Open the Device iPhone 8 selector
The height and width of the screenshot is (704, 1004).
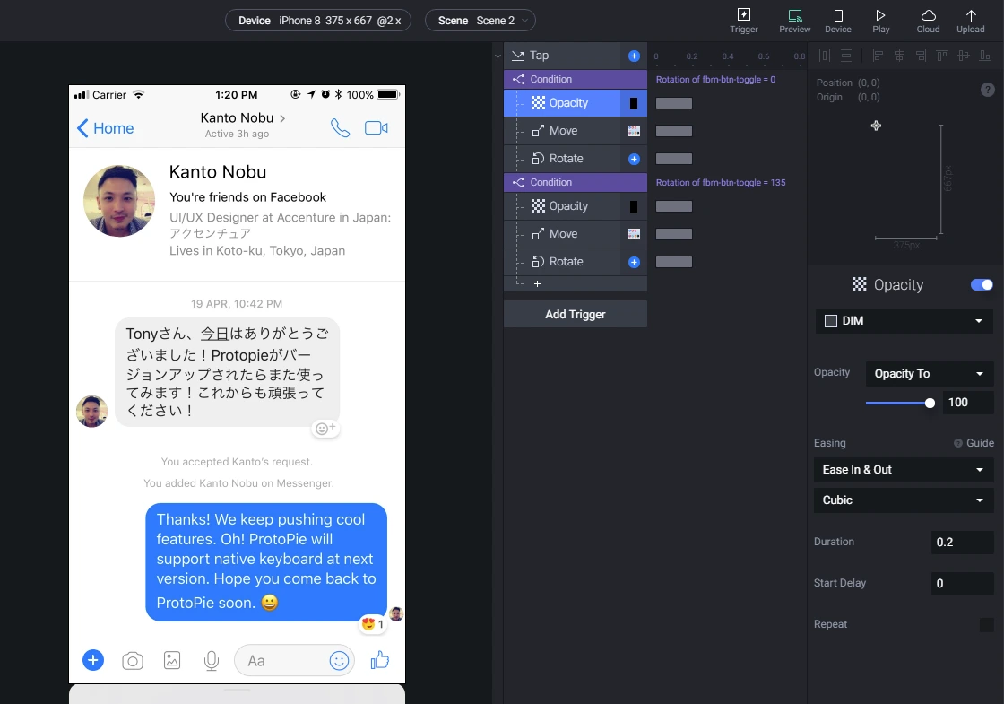pyautogui.click(x=318, y=21)
